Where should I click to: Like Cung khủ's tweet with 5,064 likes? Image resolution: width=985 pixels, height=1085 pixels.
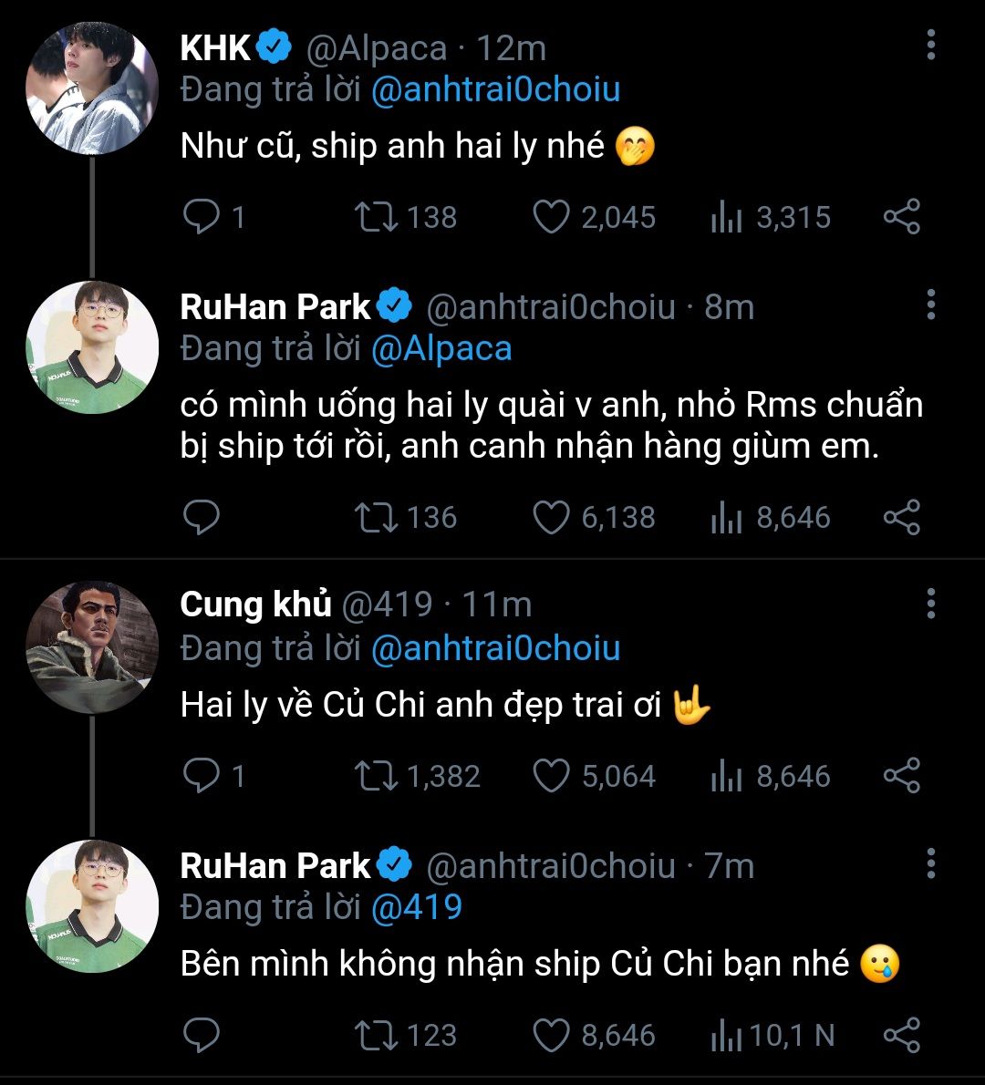550,776
